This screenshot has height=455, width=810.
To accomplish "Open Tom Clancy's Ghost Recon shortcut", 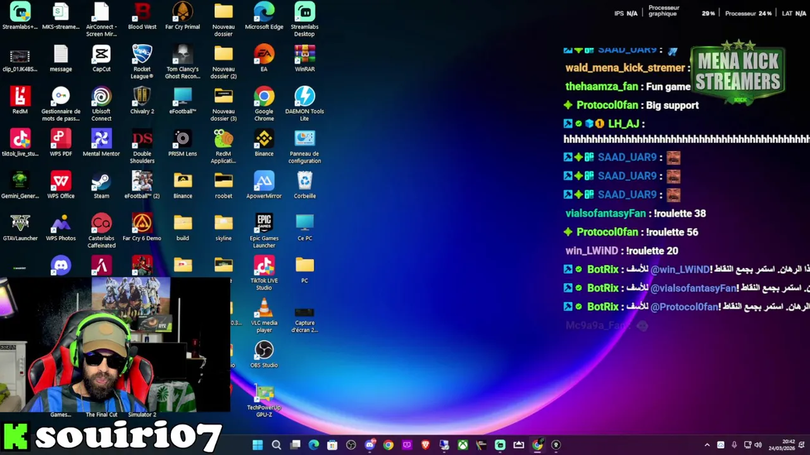I will click(182, 62).
